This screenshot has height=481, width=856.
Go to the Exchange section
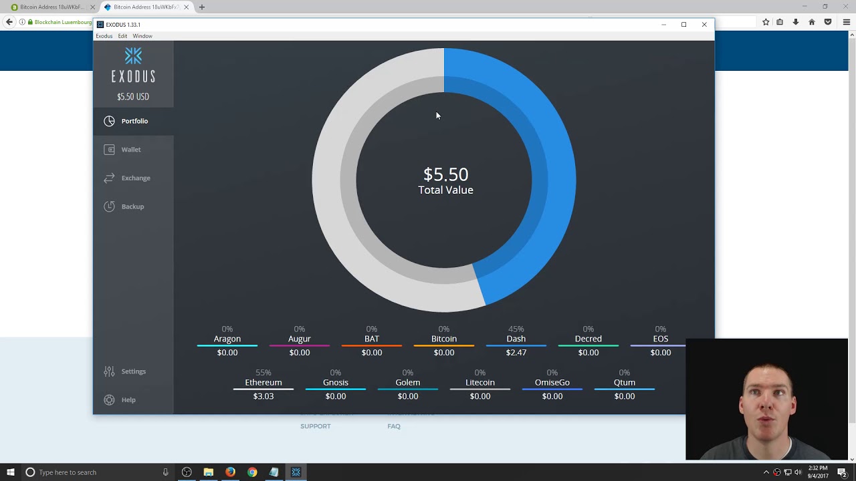(133, 178)
